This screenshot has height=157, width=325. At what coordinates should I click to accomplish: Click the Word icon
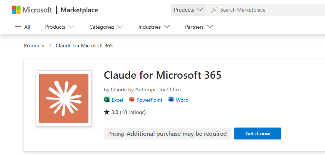click(x=171, y=100)
